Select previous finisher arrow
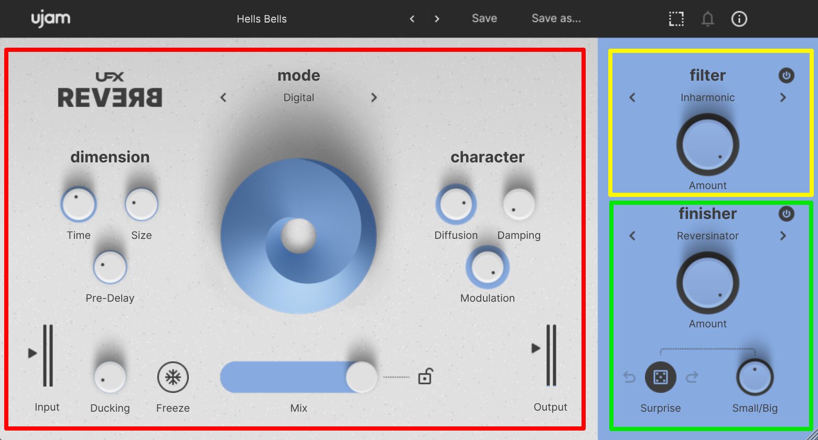818x440 pixels. coord(632,236)
